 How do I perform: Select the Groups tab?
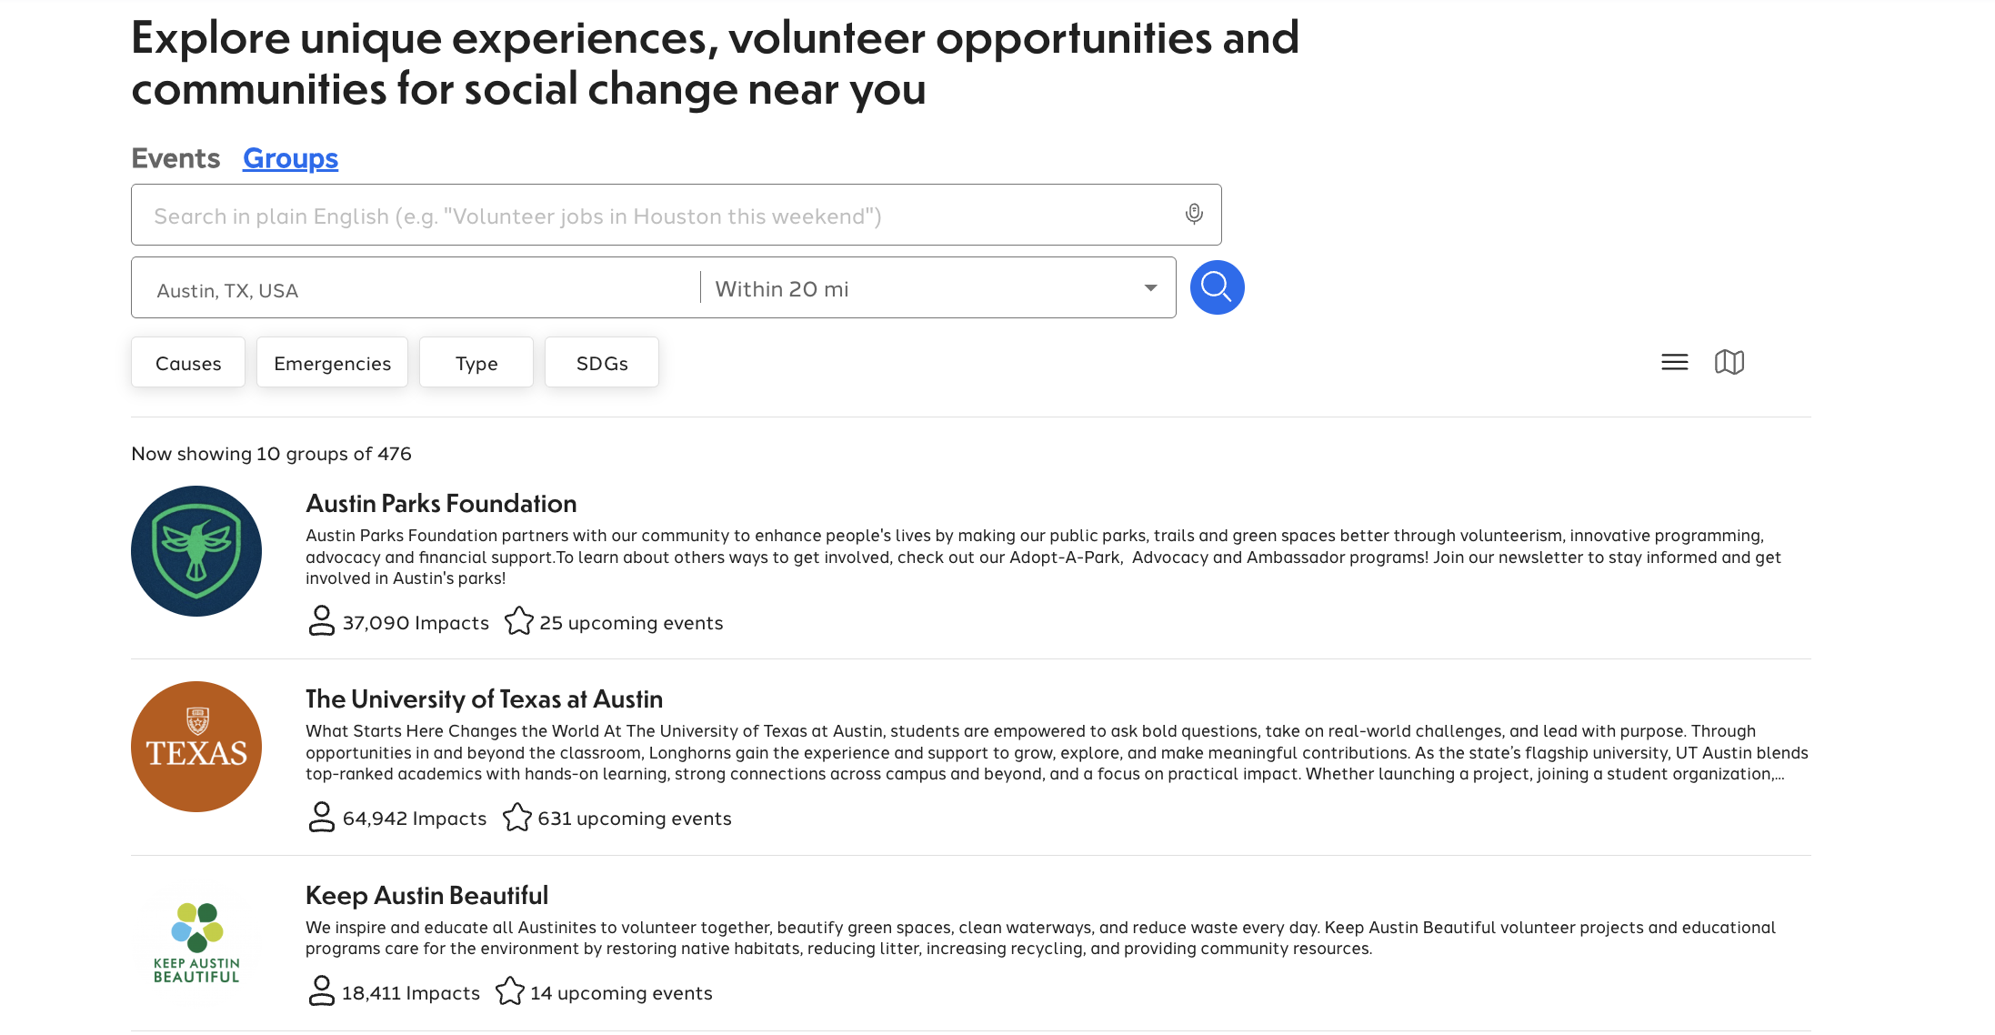290,158
